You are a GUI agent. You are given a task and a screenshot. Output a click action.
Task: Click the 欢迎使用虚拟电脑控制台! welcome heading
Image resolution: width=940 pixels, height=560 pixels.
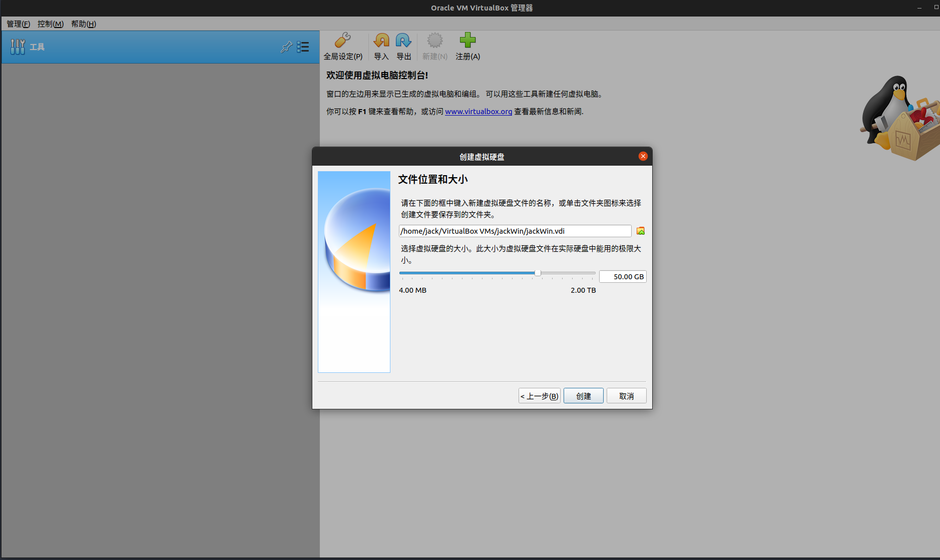pyautogui.click(x=377, y=75)
